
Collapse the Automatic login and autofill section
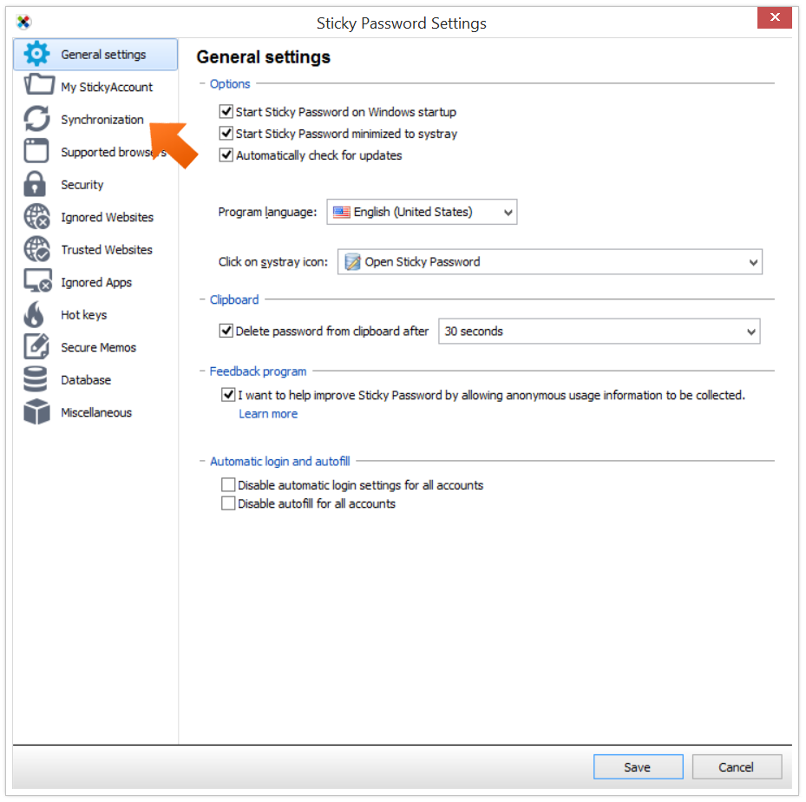(202, 461)
